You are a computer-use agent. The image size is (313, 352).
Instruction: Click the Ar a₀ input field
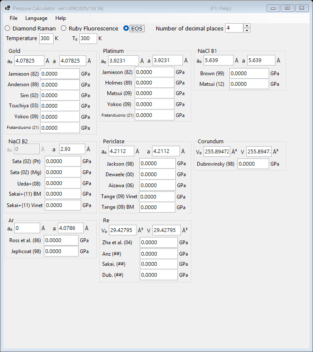tap(27, 228)
